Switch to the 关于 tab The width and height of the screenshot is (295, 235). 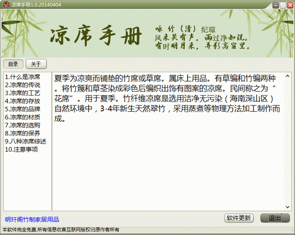click(x=36, y=64)
